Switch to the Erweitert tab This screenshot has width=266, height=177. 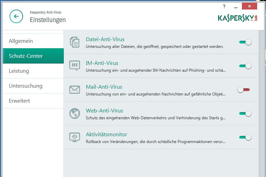[20, 101]
